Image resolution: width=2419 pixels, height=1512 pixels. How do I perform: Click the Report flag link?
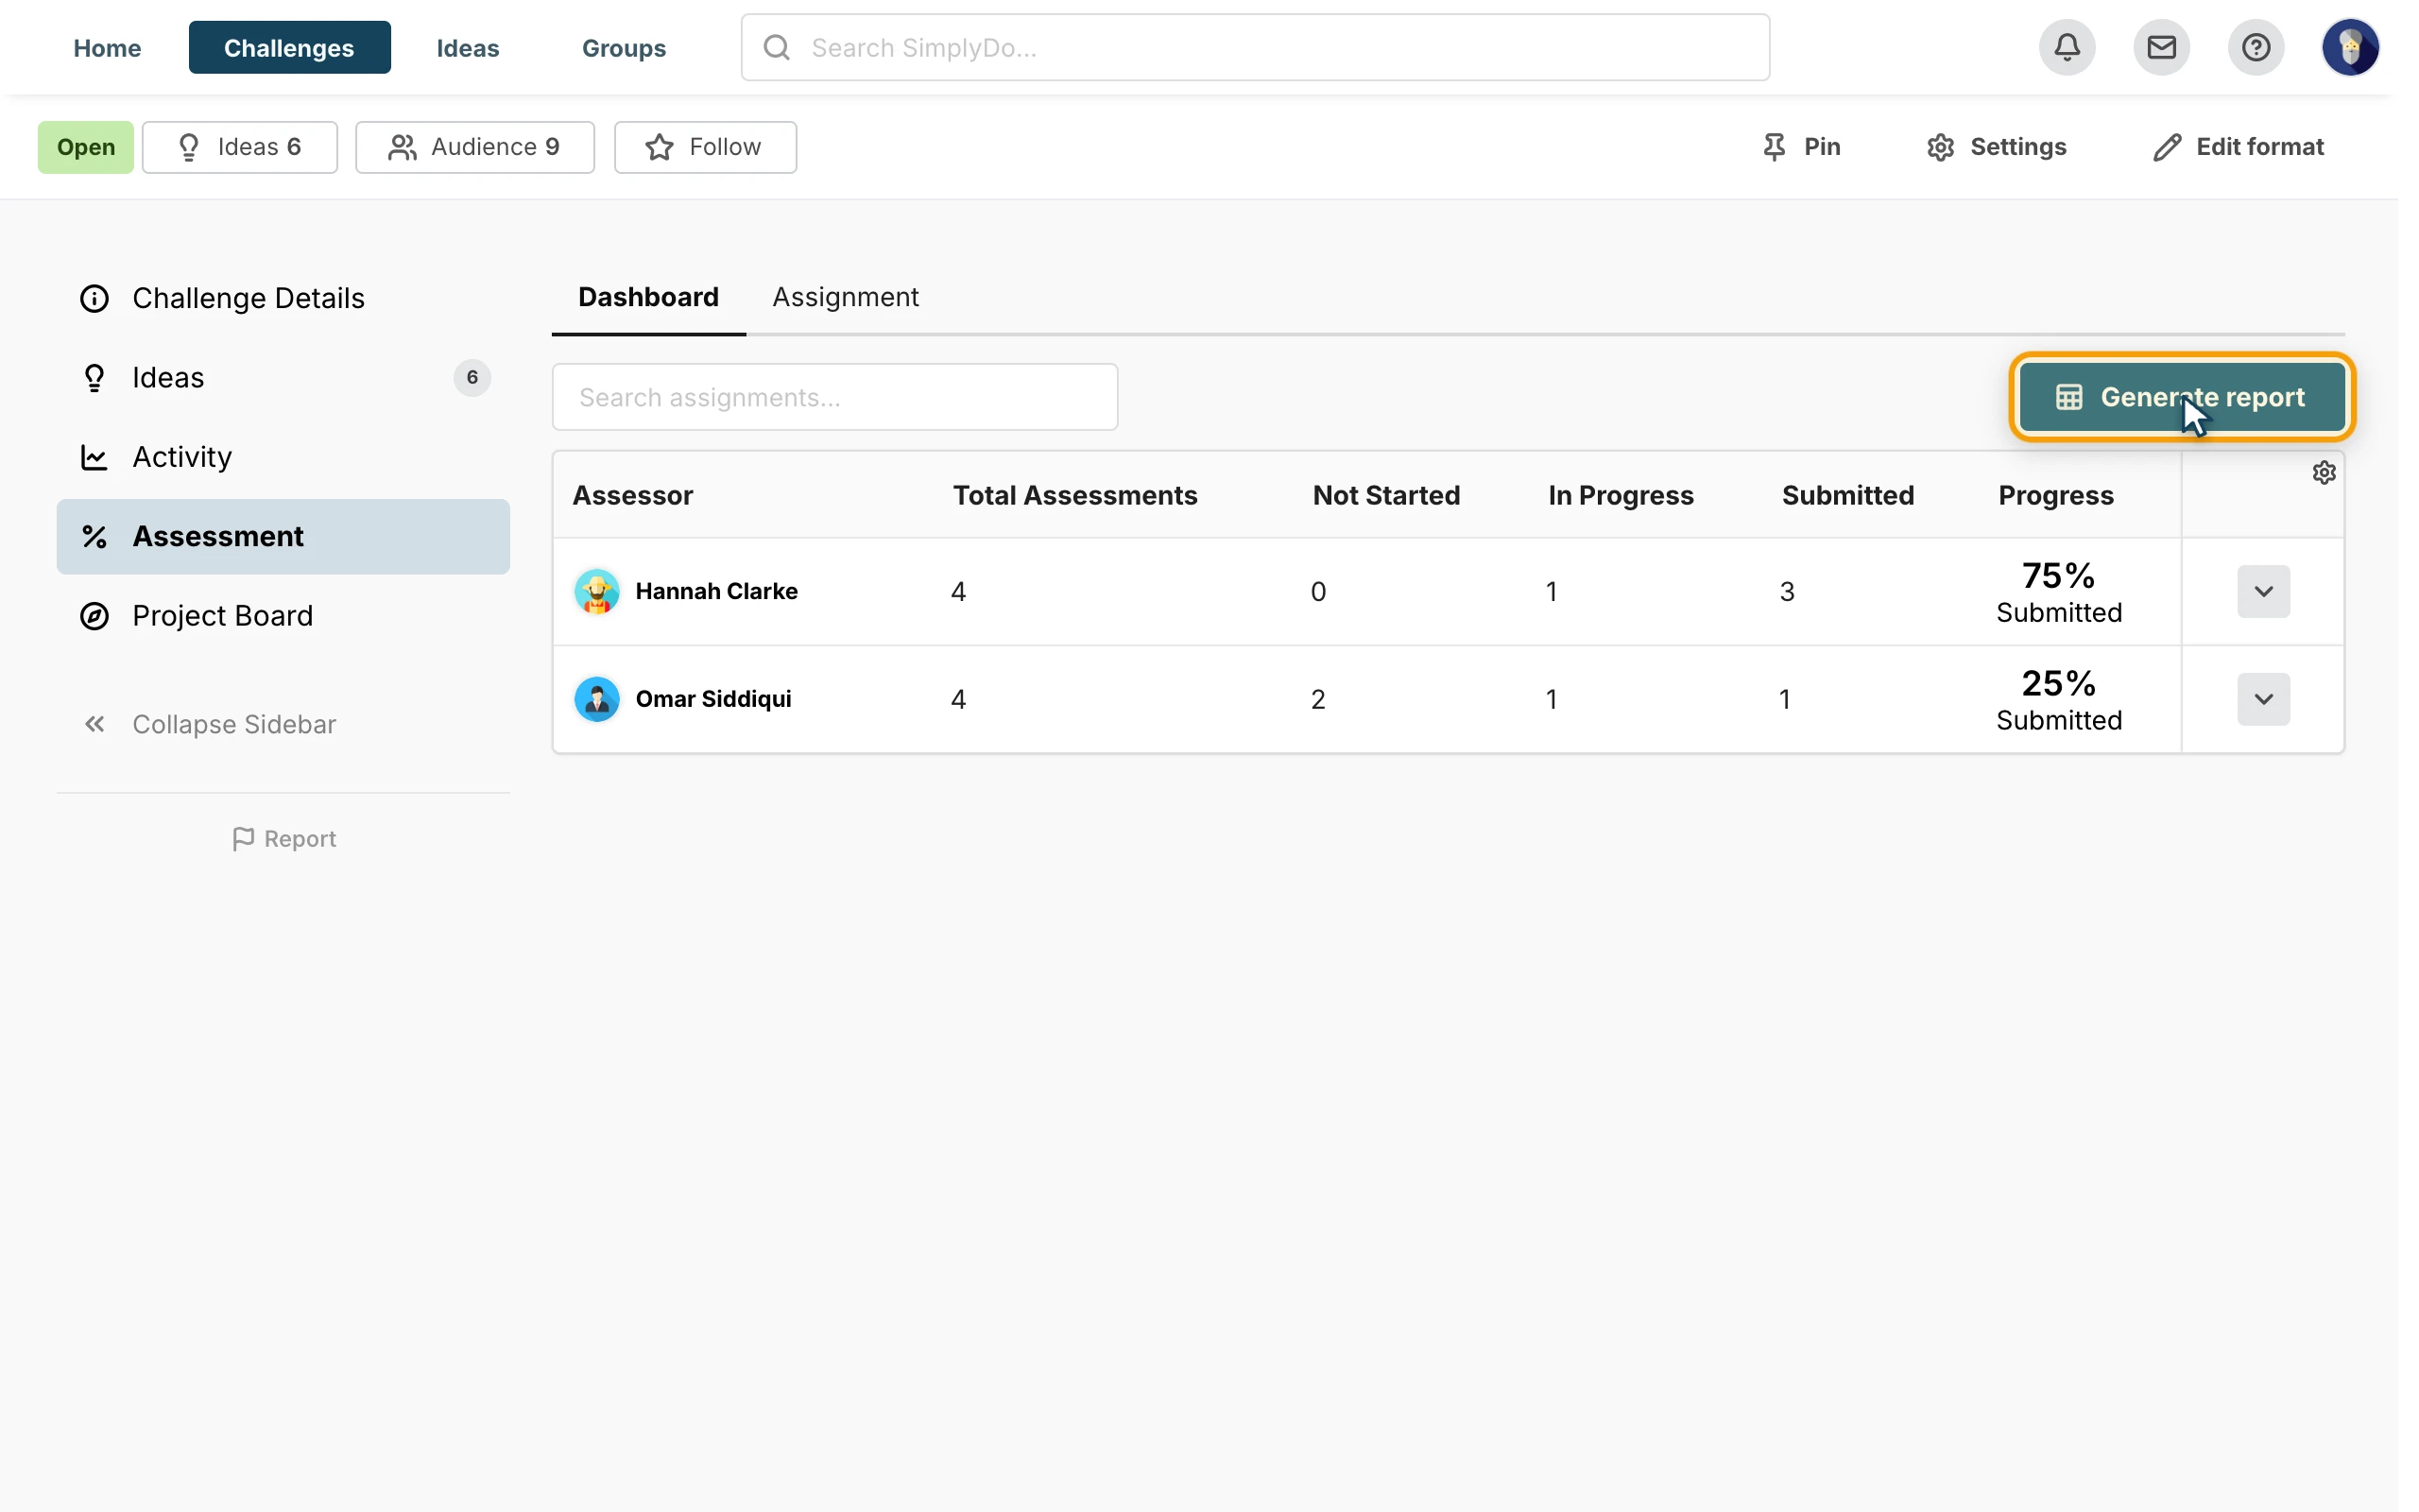pos(283,839)
